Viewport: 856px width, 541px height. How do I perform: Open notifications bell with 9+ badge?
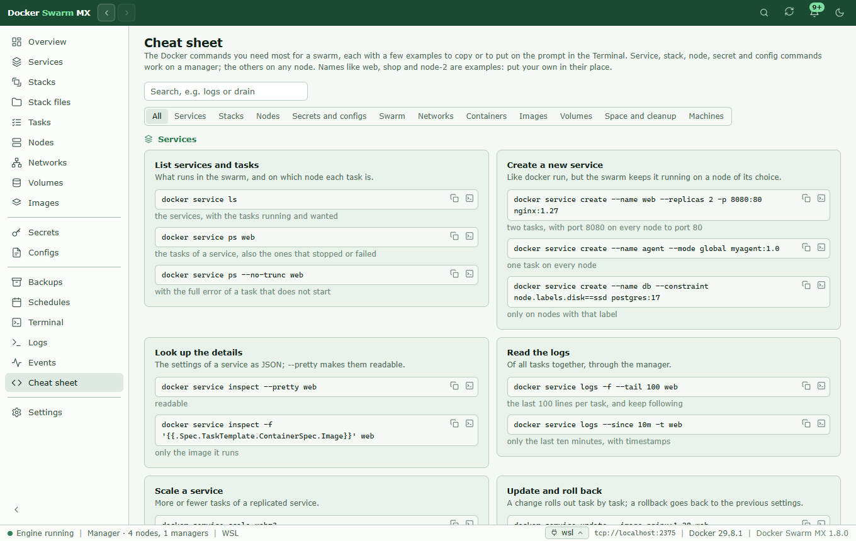[814, 12]
